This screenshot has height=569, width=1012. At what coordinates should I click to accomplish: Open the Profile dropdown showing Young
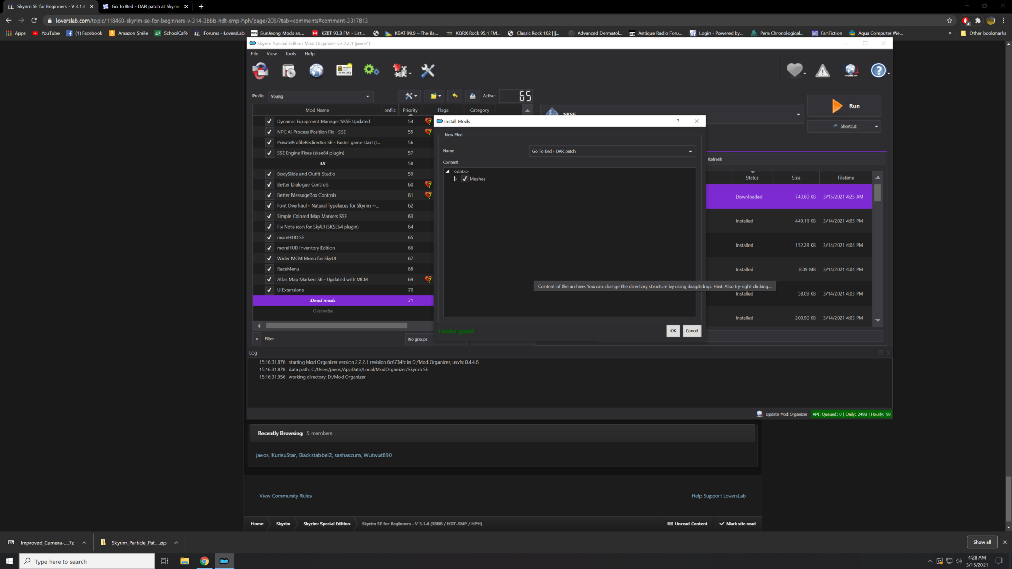point(320,96)
